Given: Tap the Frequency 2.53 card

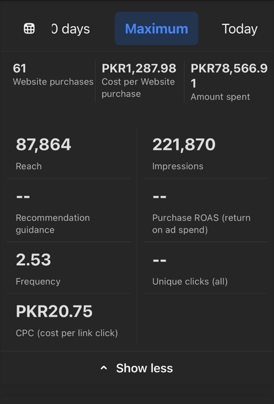Looking at the screenshot, I should (68, 268).
